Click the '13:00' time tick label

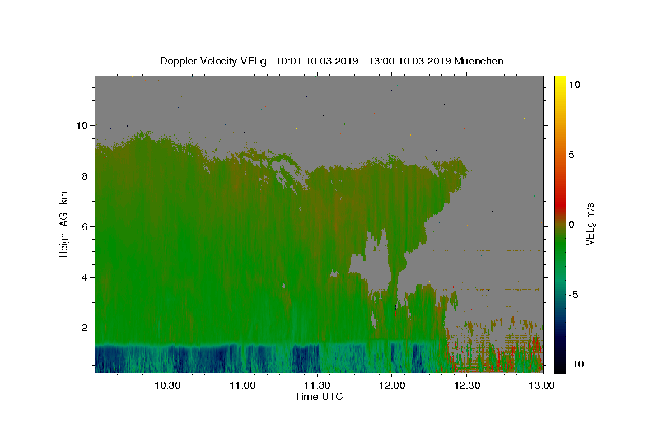[x=541, y=386]
